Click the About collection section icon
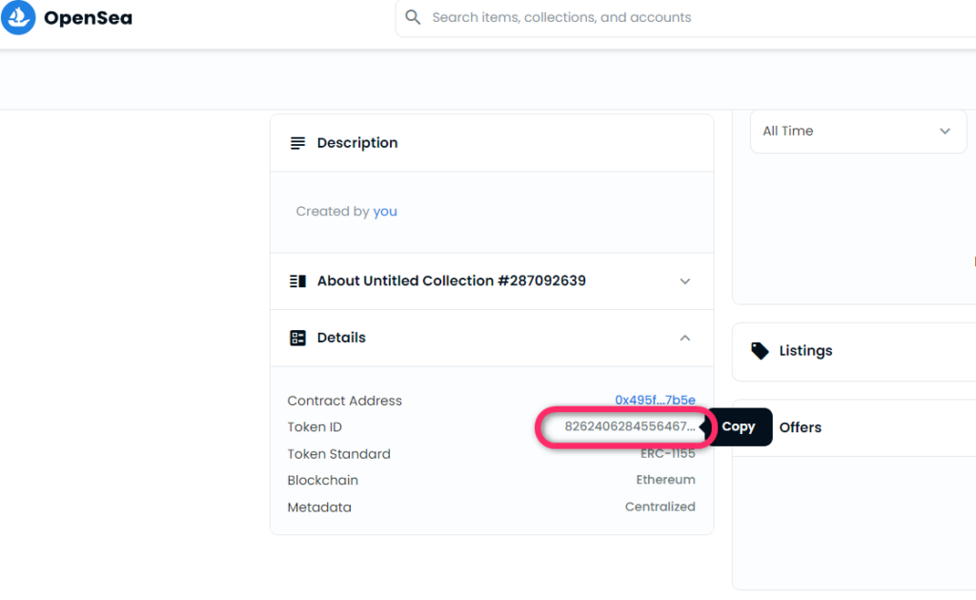Viewport: 976px width, 600px height. pyautogui.click(x=298, y=281)
